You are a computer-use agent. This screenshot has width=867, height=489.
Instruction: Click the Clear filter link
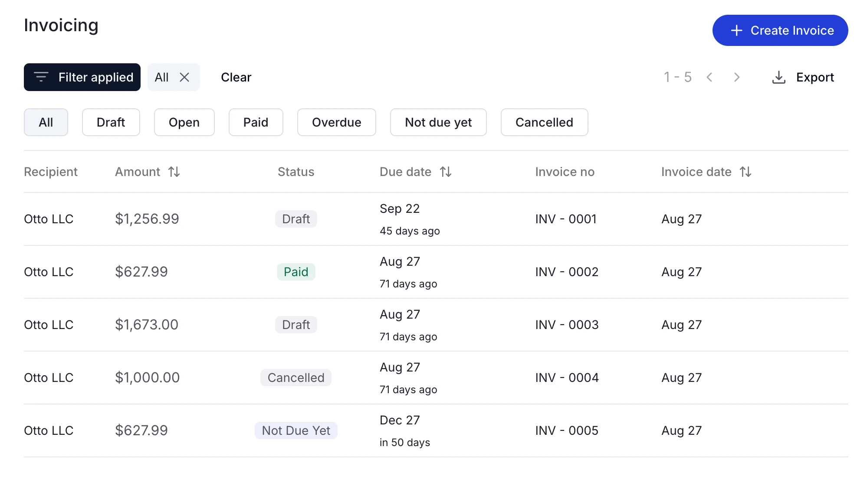click(x=236, y=77)
